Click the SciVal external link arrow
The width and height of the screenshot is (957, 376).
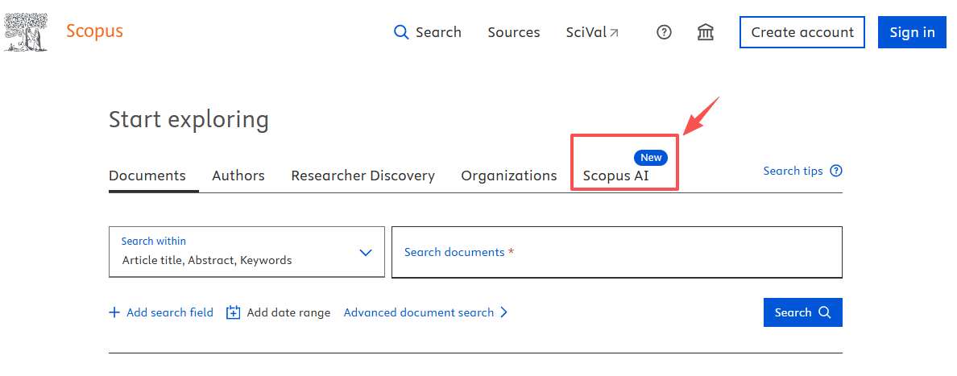(x=614, y=33)
